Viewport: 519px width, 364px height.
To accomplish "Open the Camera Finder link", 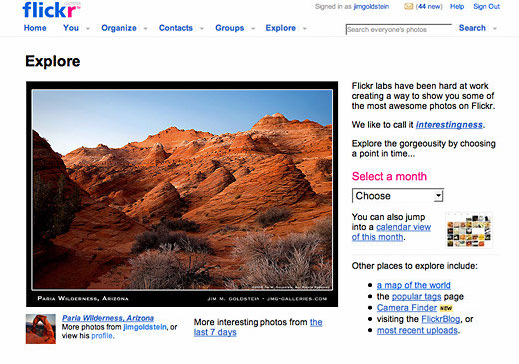I will click(407, 308).
